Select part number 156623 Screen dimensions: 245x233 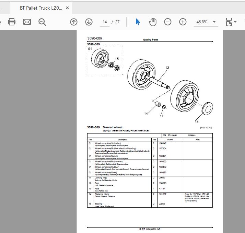click(163, 183)
